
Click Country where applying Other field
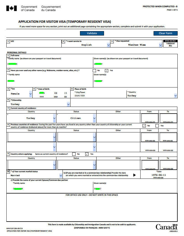pos(118,165)
